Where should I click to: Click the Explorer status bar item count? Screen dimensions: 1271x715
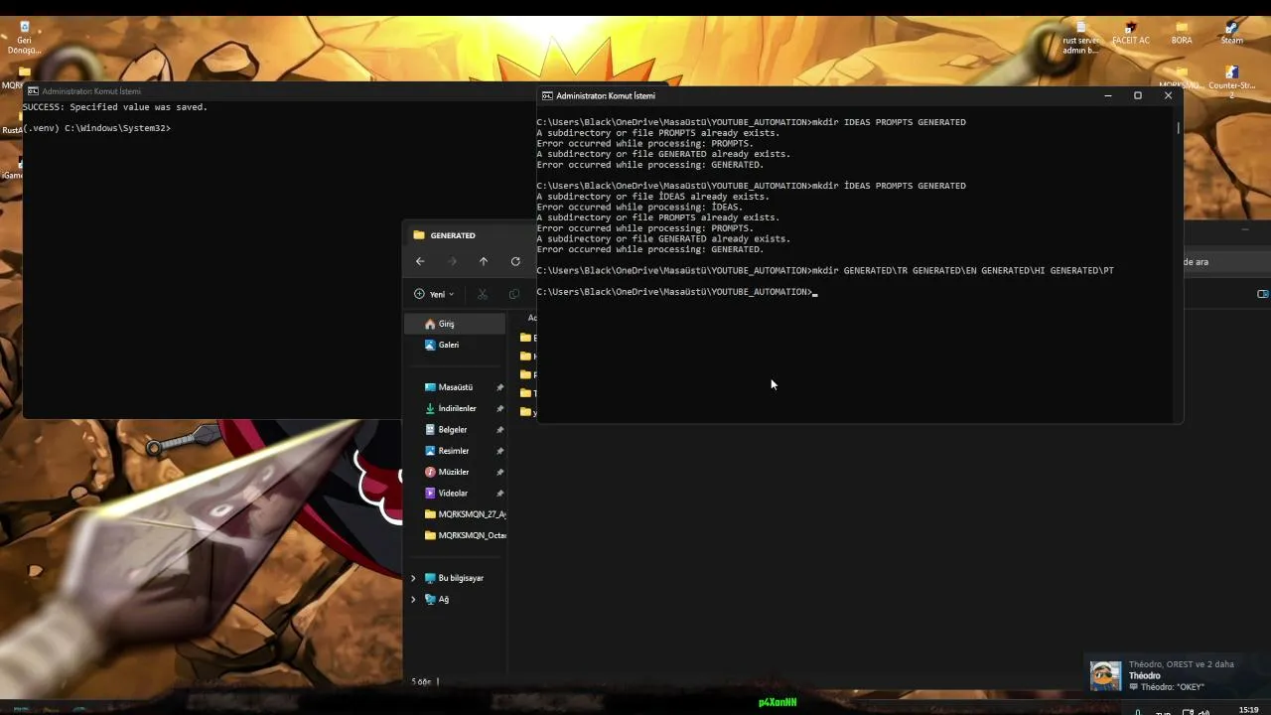point(422,682)
